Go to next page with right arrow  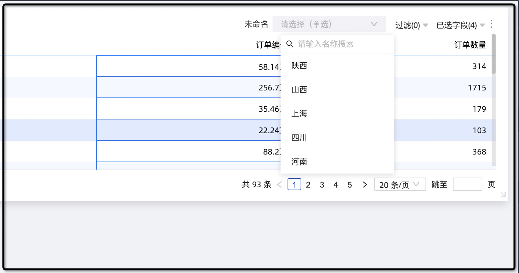(365, 185)
